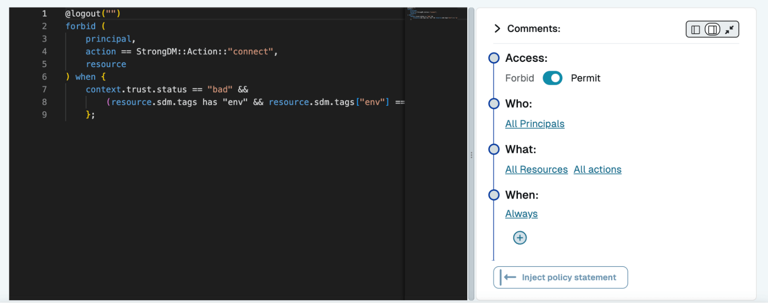The height and width of the screenshot is (308, 768).
Task: Open the All Resources selector
Action: coord(536,169)
